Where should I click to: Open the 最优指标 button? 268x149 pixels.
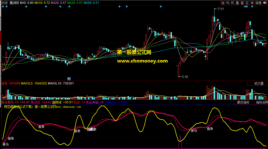tap(243, 102)
